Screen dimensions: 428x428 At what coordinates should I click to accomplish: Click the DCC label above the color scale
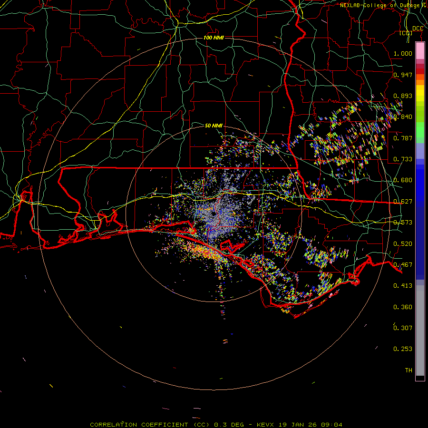point(418,29)
